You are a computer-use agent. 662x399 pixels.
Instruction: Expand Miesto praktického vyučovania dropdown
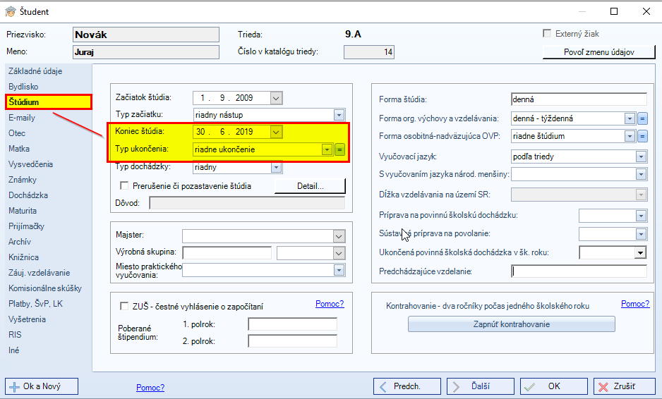[339, 271]
